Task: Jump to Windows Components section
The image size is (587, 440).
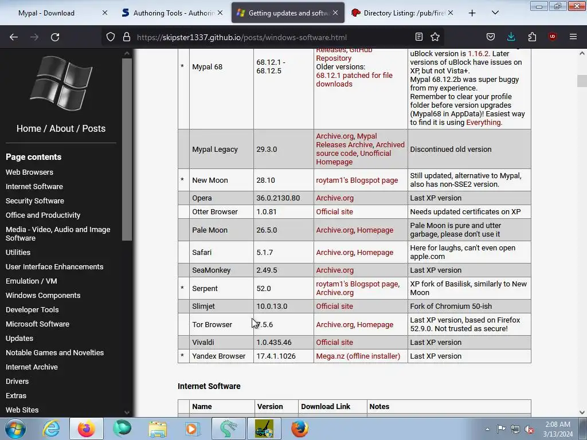Action: pyautogui.click(x=43, y=295)
